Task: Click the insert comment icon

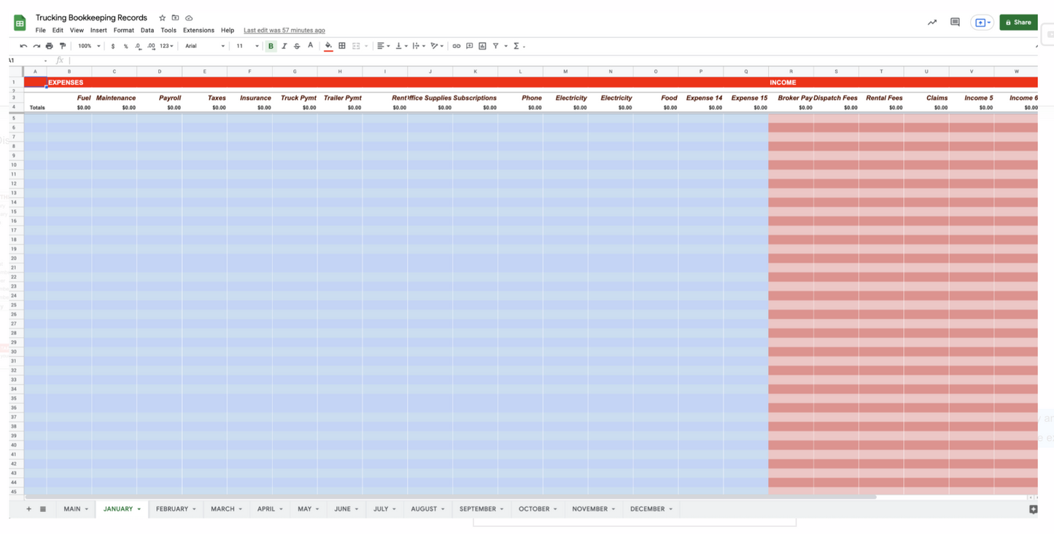Action: click(x=468, y=46)
